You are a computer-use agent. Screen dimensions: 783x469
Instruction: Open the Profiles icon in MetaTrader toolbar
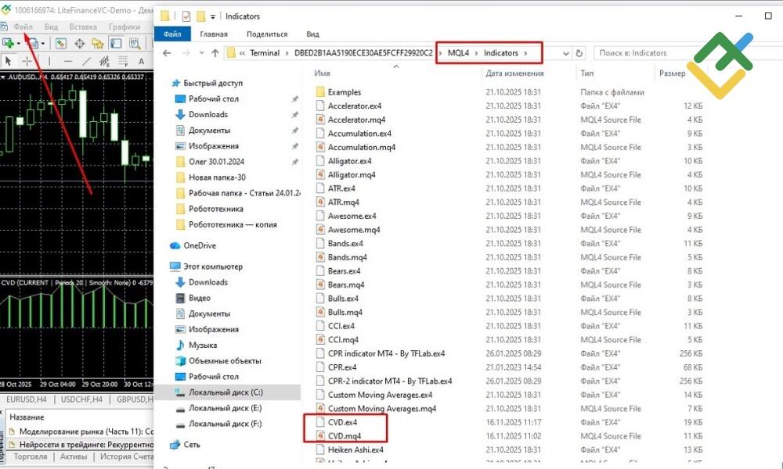coord(32,43)
